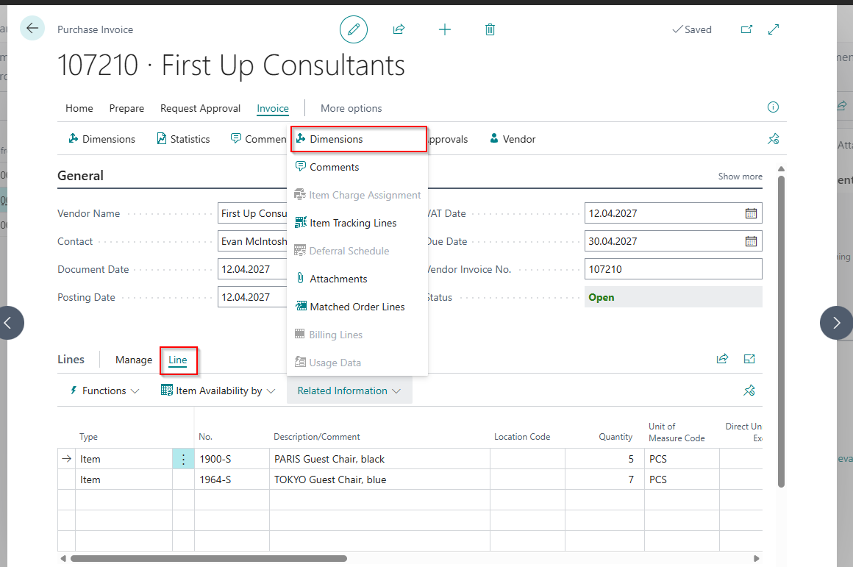Share the Lines section data
Viewport: 853px width, 567px height.
(722, 359)
